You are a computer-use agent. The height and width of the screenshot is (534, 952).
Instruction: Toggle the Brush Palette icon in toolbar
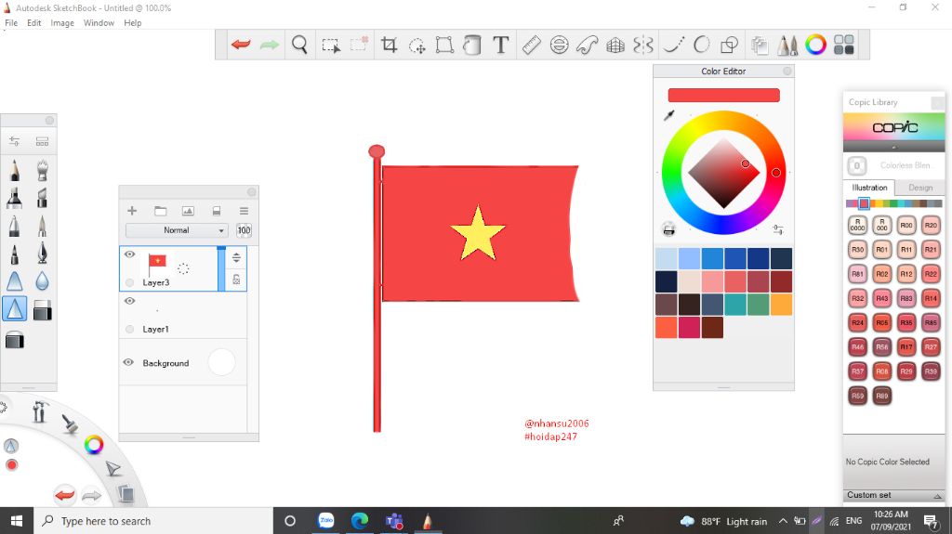787,45
